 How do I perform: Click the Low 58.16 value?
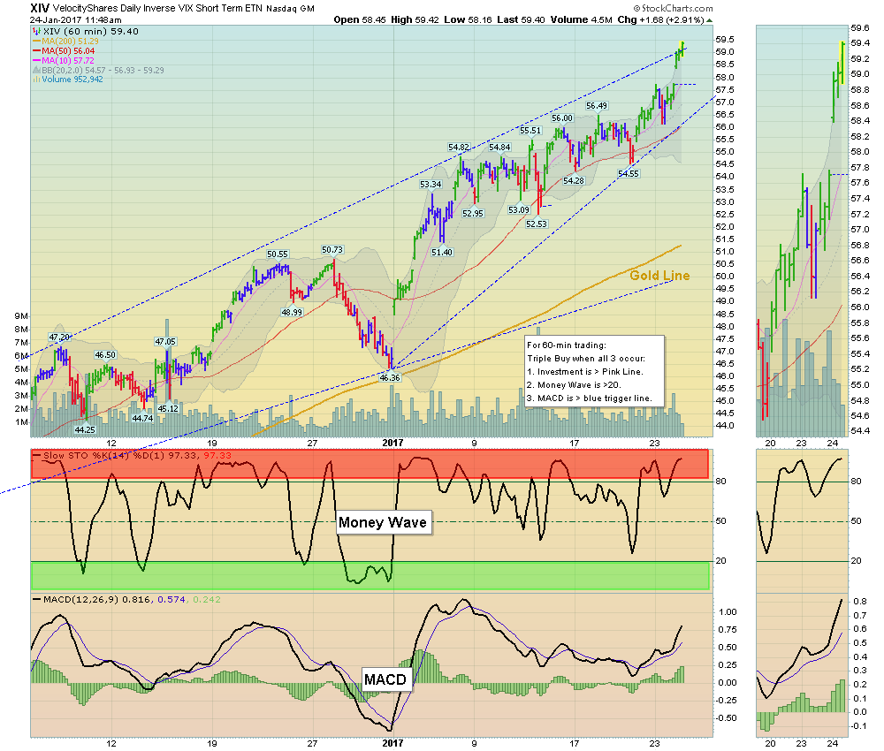pos(468,19)
